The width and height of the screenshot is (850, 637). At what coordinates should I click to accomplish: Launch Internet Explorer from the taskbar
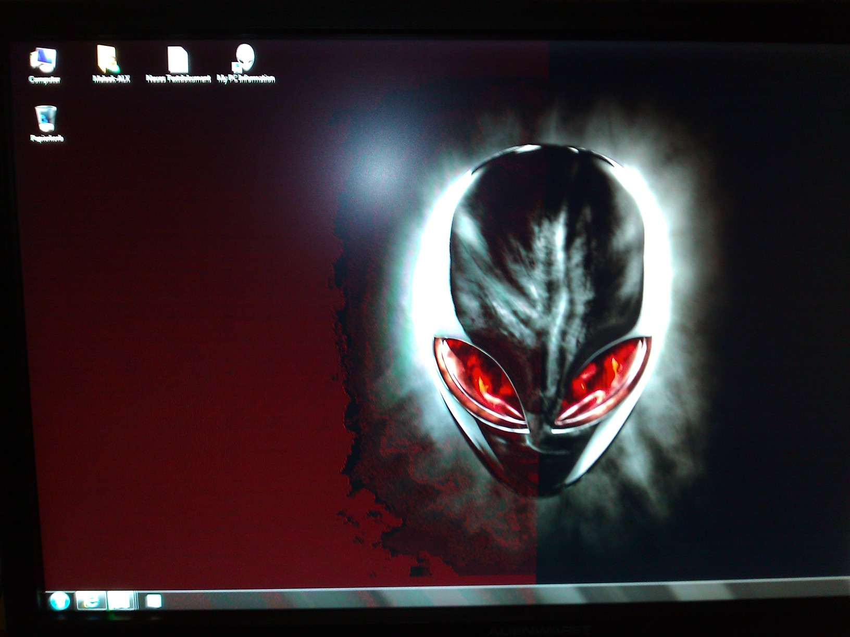click(x=91, y=601)
